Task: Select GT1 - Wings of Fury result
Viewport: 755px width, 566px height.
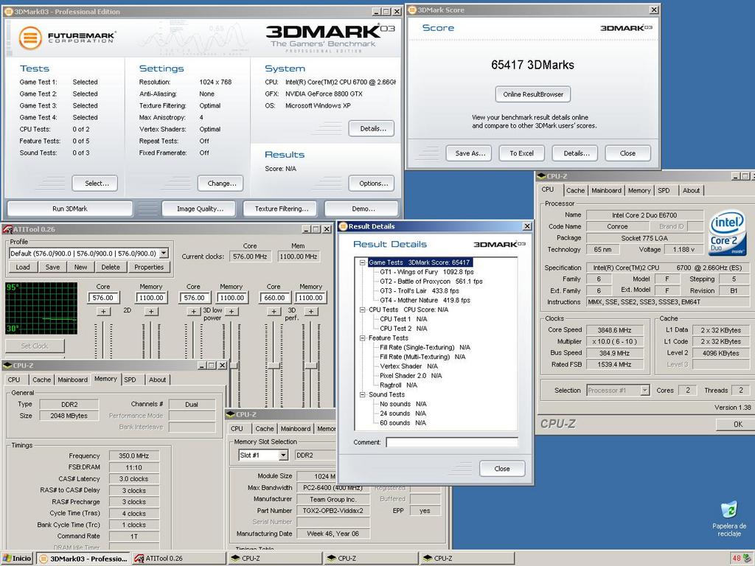Action: pyautogui.click(x=427, y=272)
